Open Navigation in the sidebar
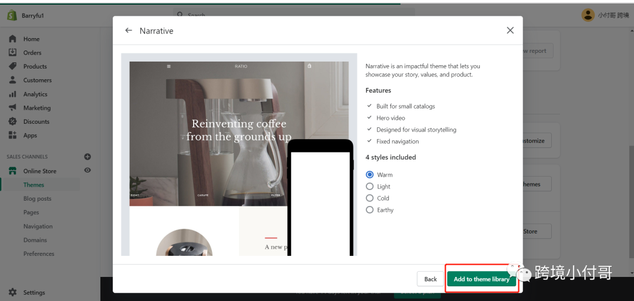 point(38,226)
